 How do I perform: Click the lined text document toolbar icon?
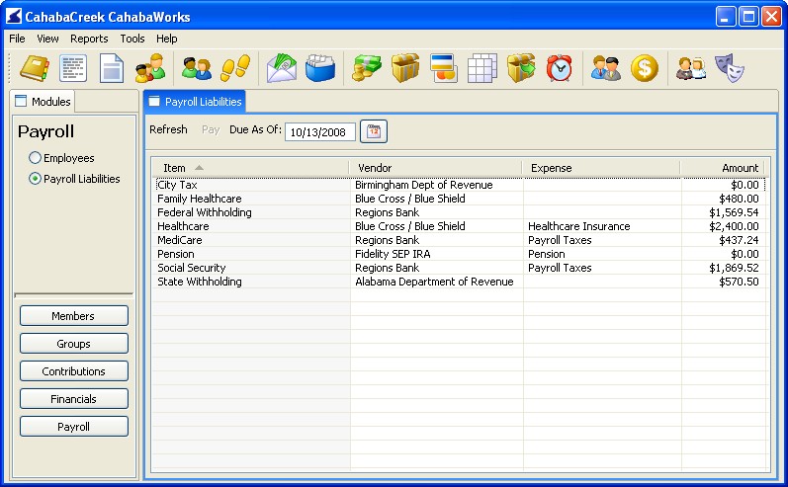click(73, 68)
